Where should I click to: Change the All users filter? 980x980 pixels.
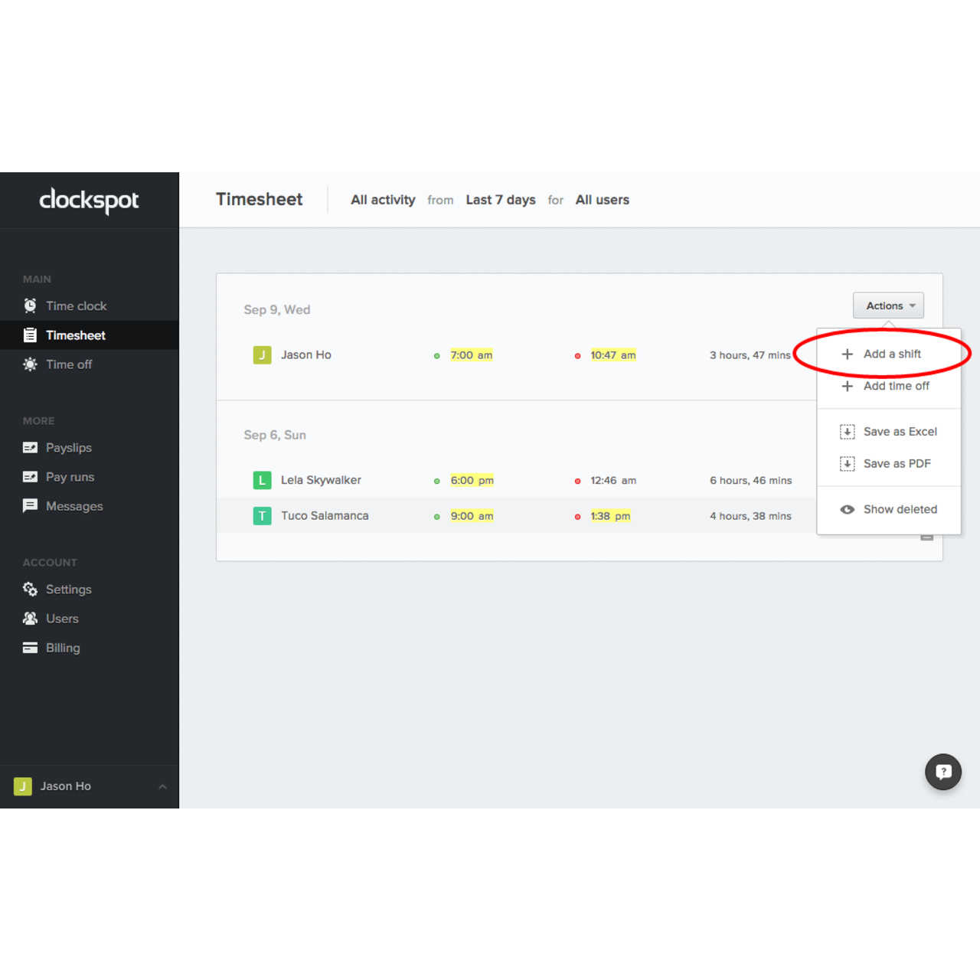tap(602, 200)
